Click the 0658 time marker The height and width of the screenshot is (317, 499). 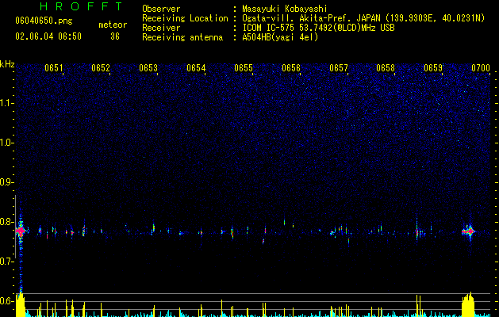(x=386, y=68)
